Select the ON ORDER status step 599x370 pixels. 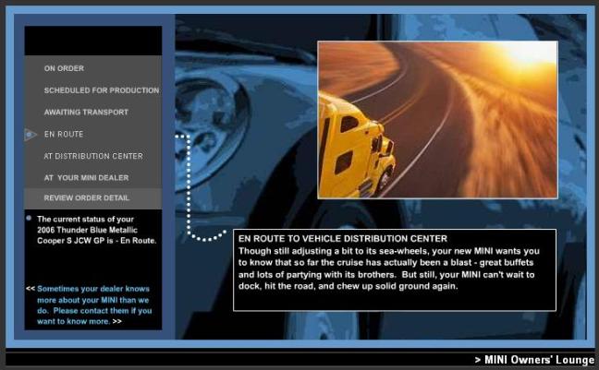[x=64, y=68]
